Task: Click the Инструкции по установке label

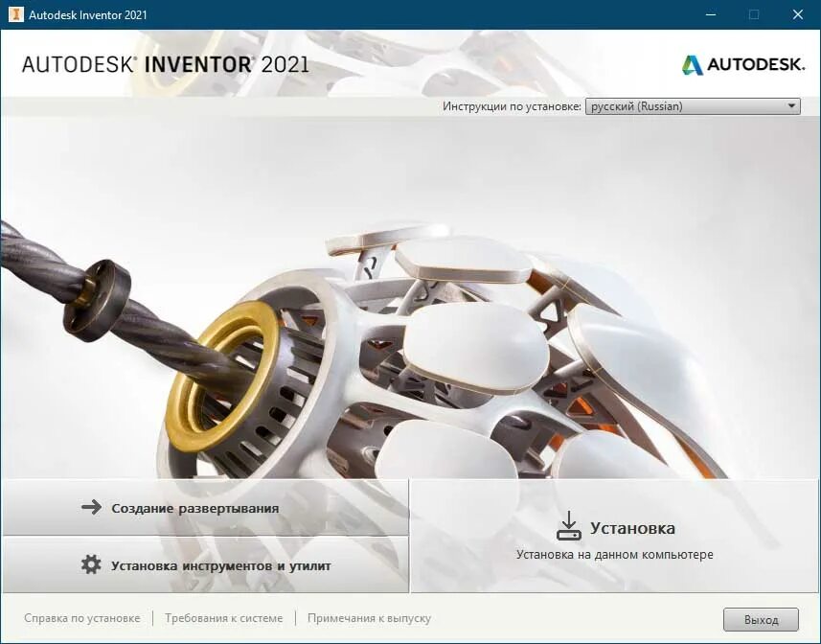Action: 512,106
